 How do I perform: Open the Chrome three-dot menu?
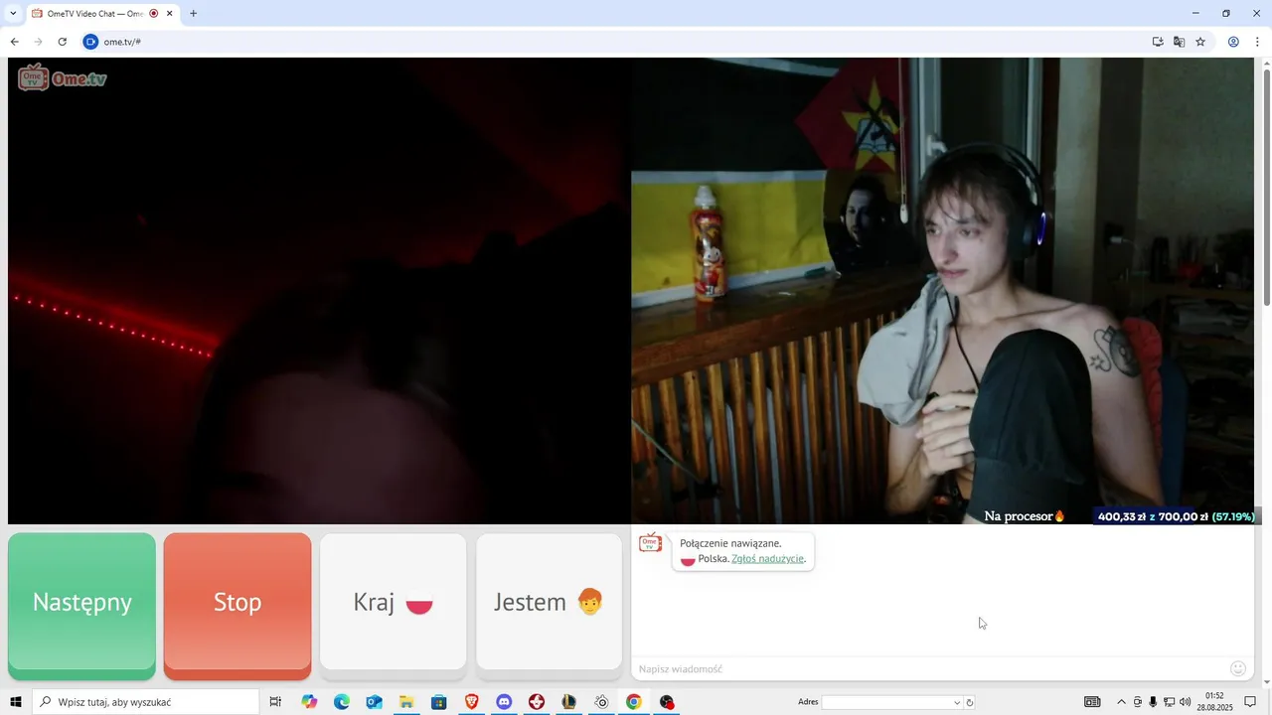point(1257,42)
